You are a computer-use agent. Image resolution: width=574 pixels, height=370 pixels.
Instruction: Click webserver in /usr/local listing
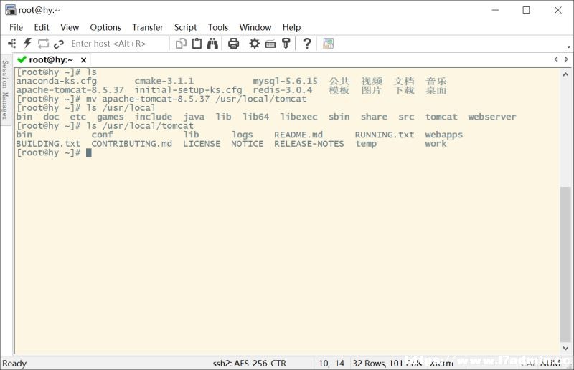coord(492,117)
